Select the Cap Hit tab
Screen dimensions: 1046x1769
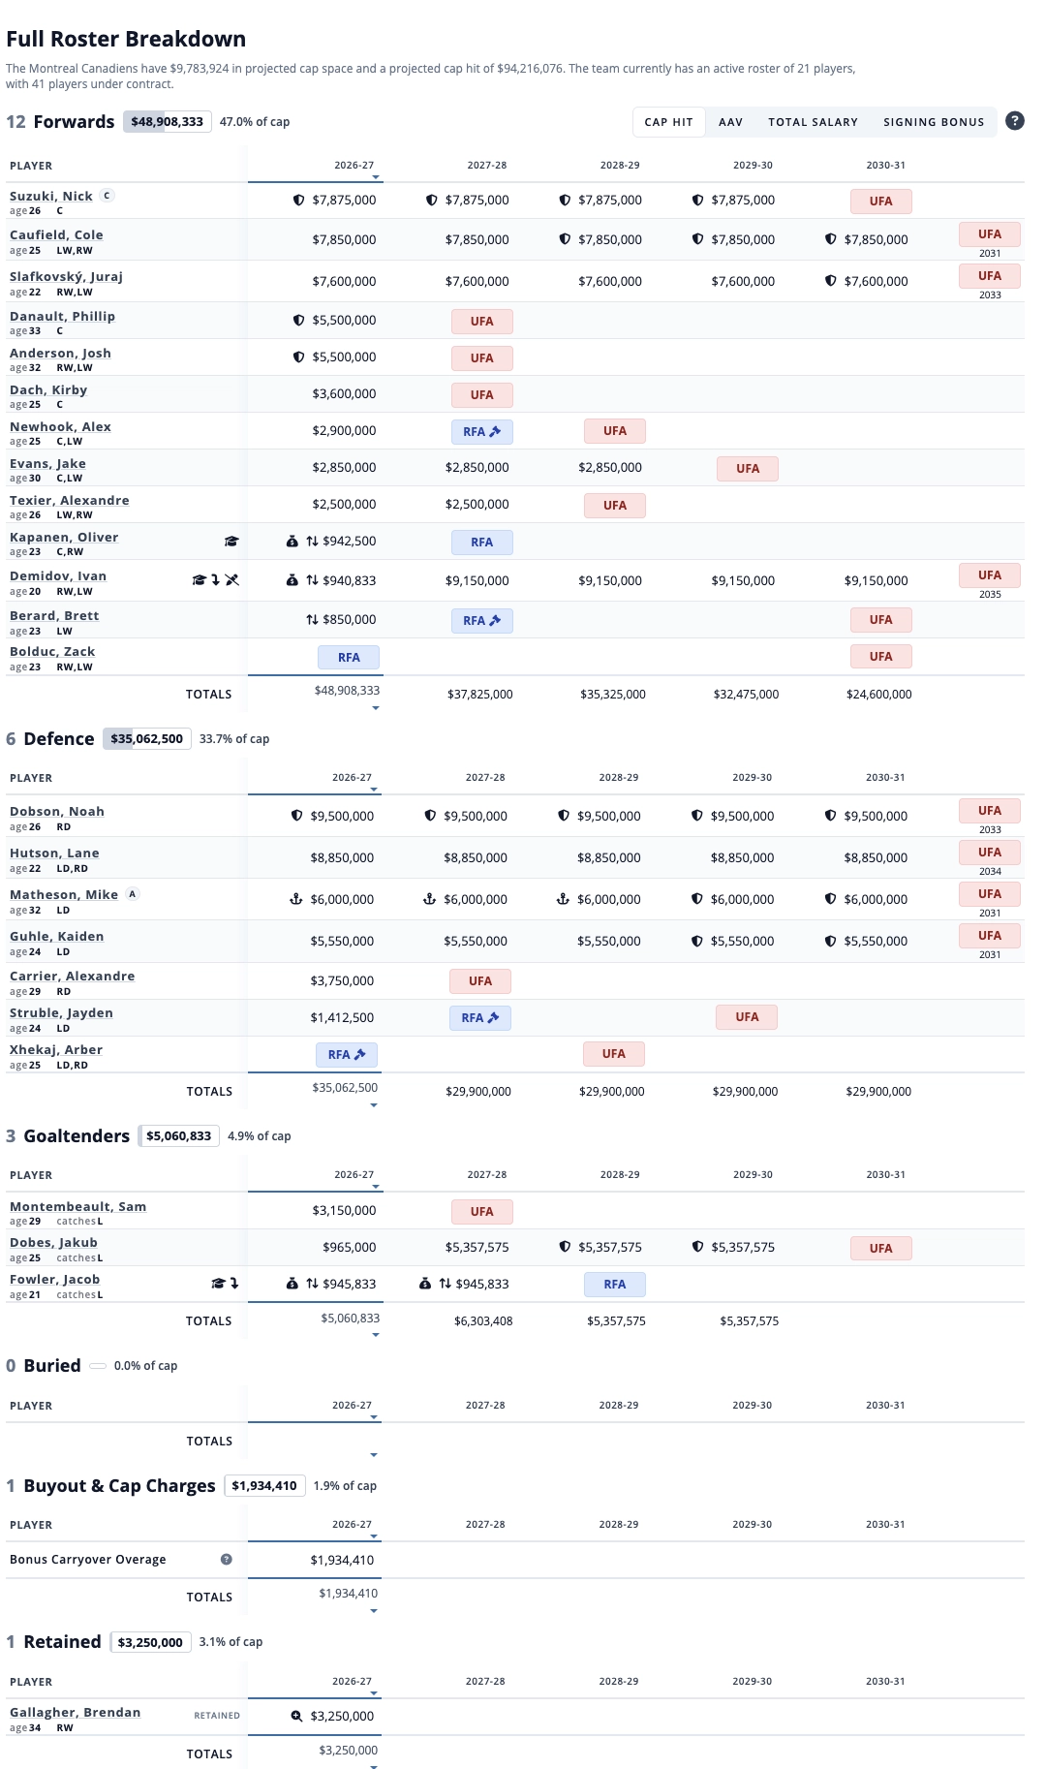(x=668, y=122)
